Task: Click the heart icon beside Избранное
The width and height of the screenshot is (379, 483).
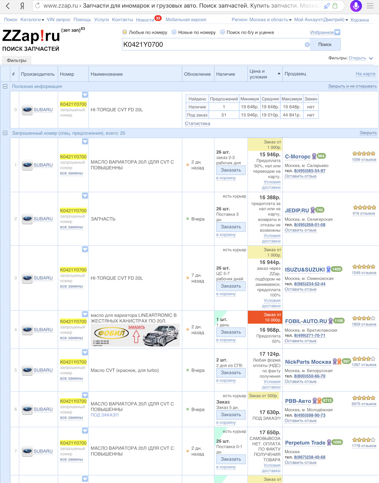Action: pyautogui.click(x=337, y=32)
